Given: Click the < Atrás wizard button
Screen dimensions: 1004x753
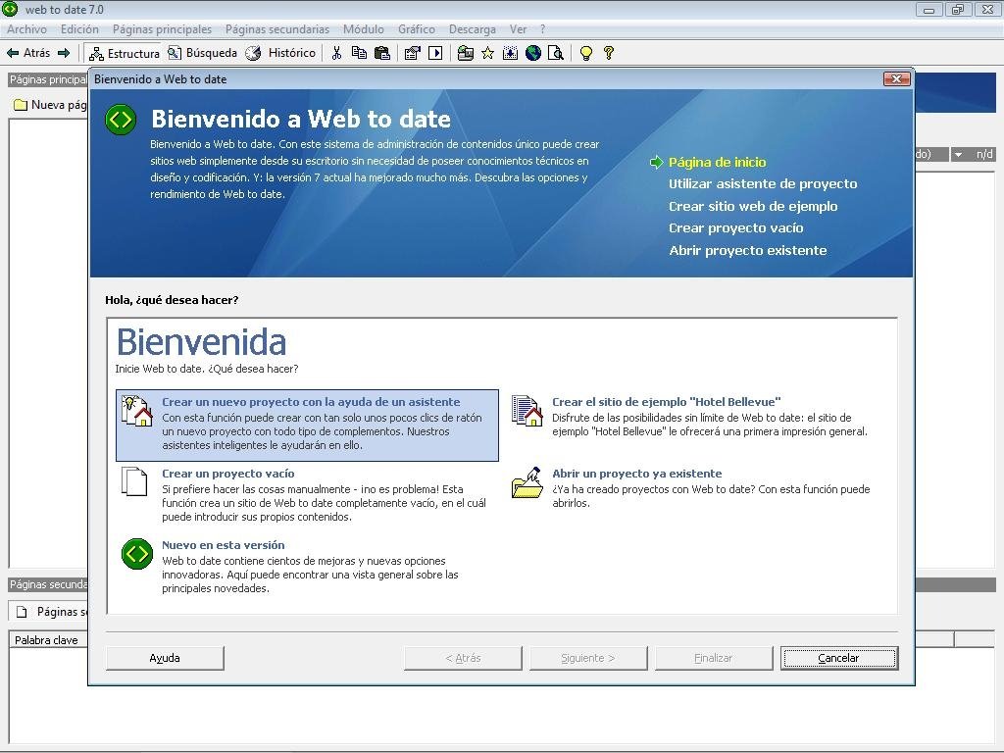Looking at the screenshot, I should point(463,658).
